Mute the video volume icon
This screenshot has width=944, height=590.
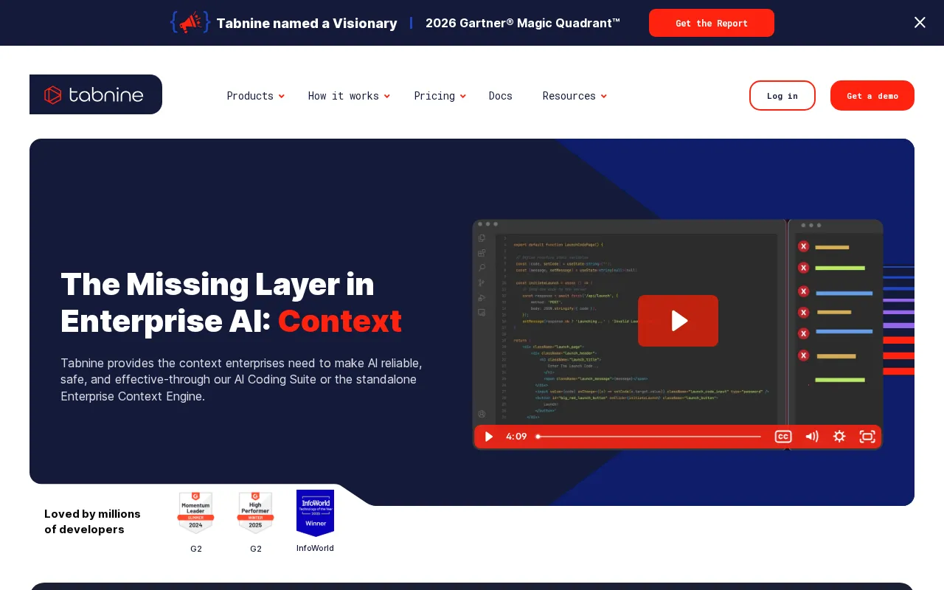coord(812,437)
